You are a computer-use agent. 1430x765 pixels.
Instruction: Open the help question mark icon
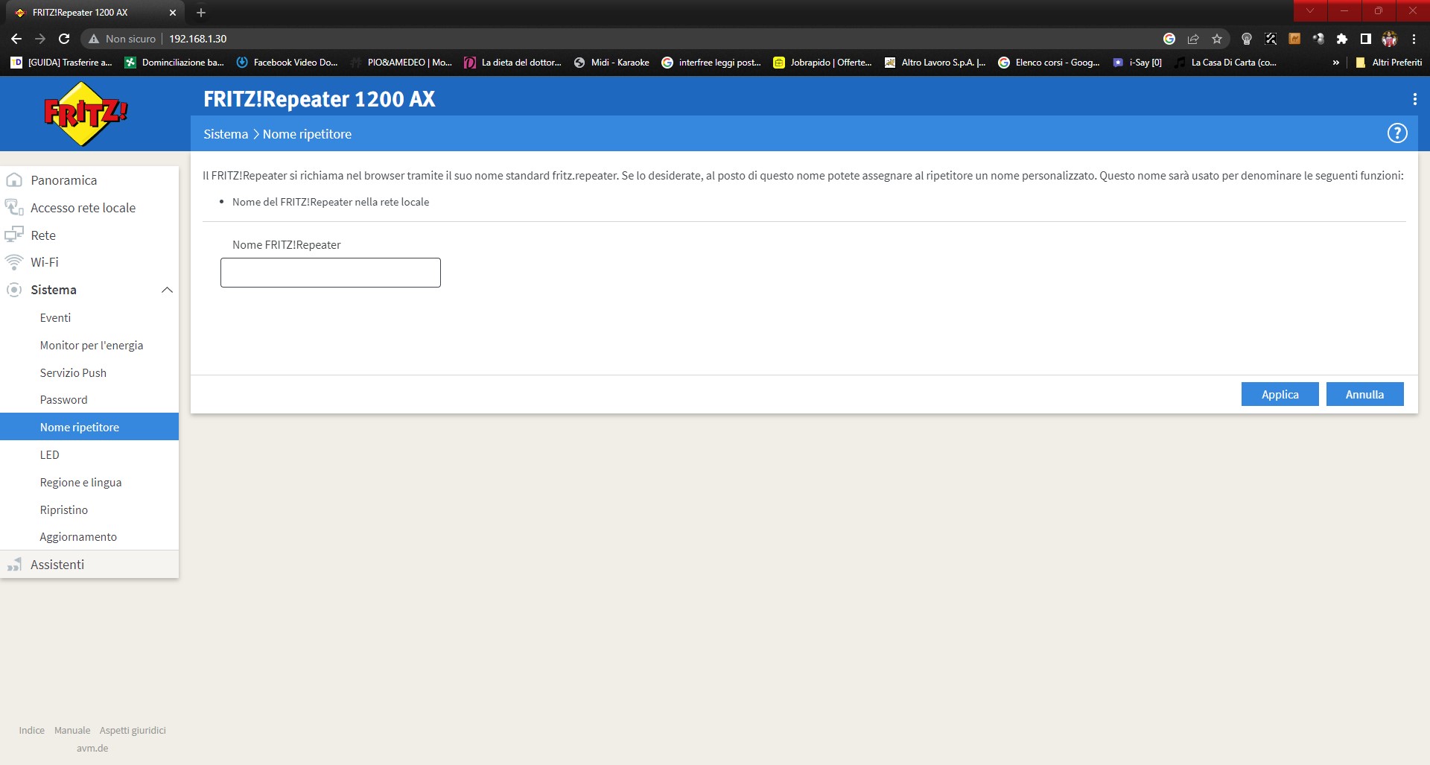(x=1397, y=133)
